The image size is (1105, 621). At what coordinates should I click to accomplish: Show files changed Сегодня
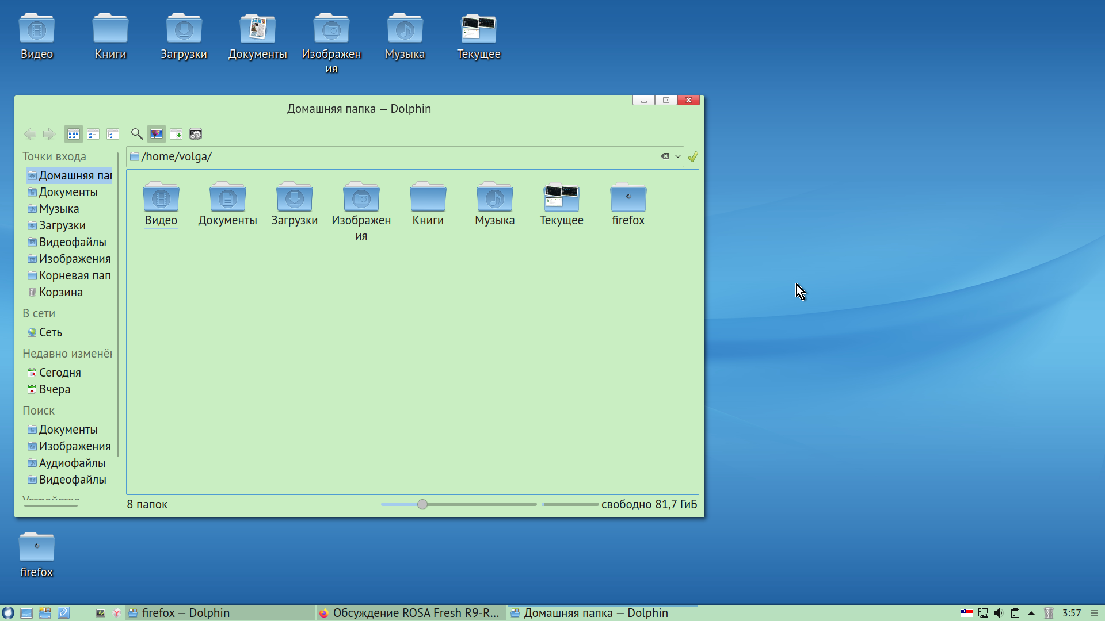coord(59,373)
